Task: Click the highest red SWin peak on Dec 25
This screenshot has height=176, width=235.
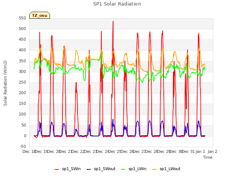Action: coord(113,21)
